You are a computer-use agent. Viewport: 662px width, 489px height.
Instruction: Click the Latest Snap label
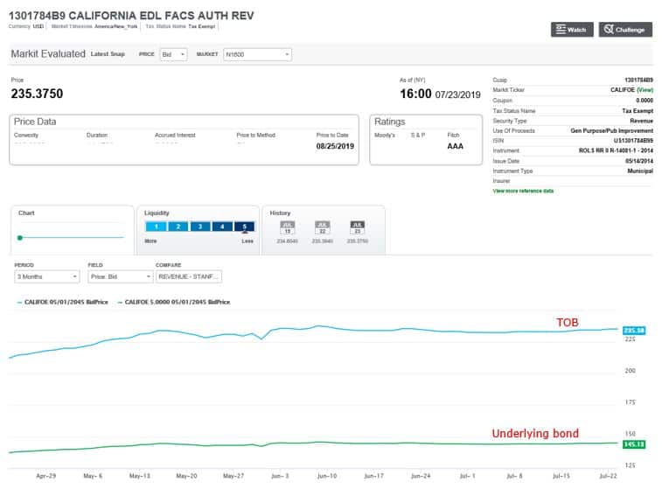pos(108,54)
